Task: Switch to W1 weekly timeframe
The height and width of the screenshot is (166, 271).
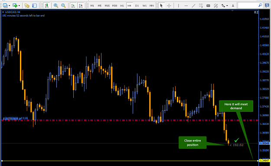Action: [144, 6]
